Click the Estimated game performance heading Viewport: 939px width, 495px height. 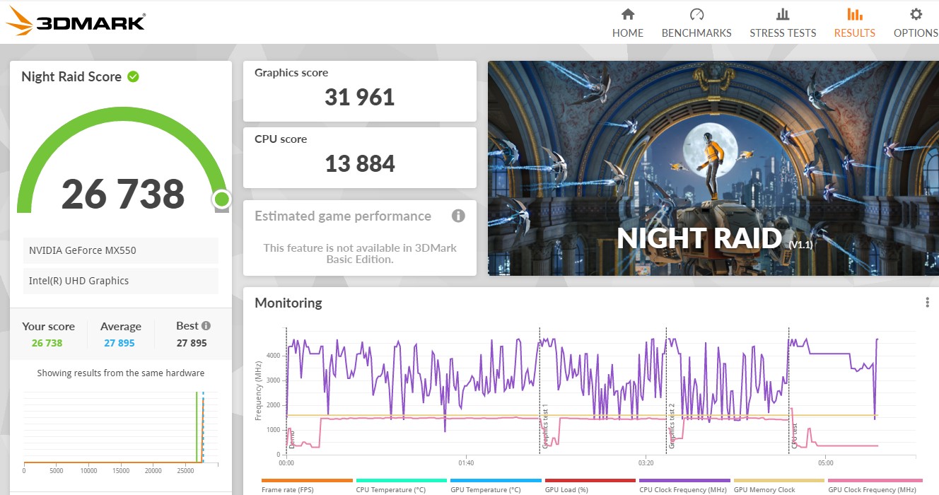click(343, 216)
